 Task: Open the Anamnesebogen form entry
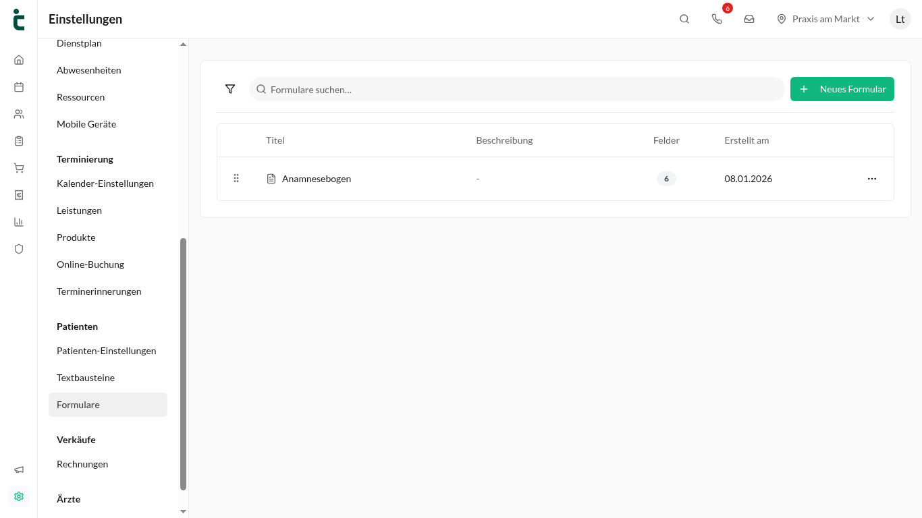(x=317, y=179)
